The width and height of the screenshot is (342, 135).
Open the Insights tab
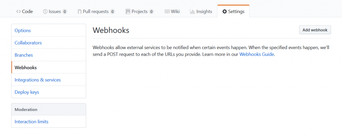point(201,11)
